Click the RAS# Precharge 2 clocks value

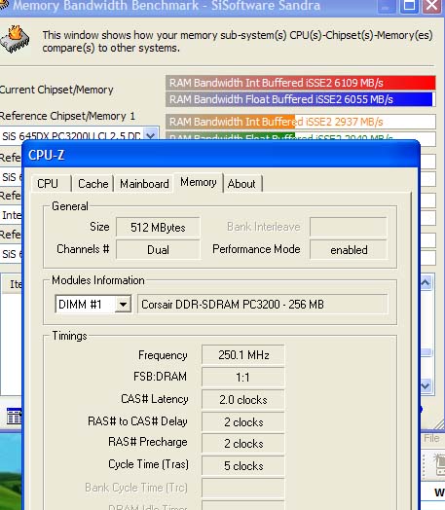243,443
